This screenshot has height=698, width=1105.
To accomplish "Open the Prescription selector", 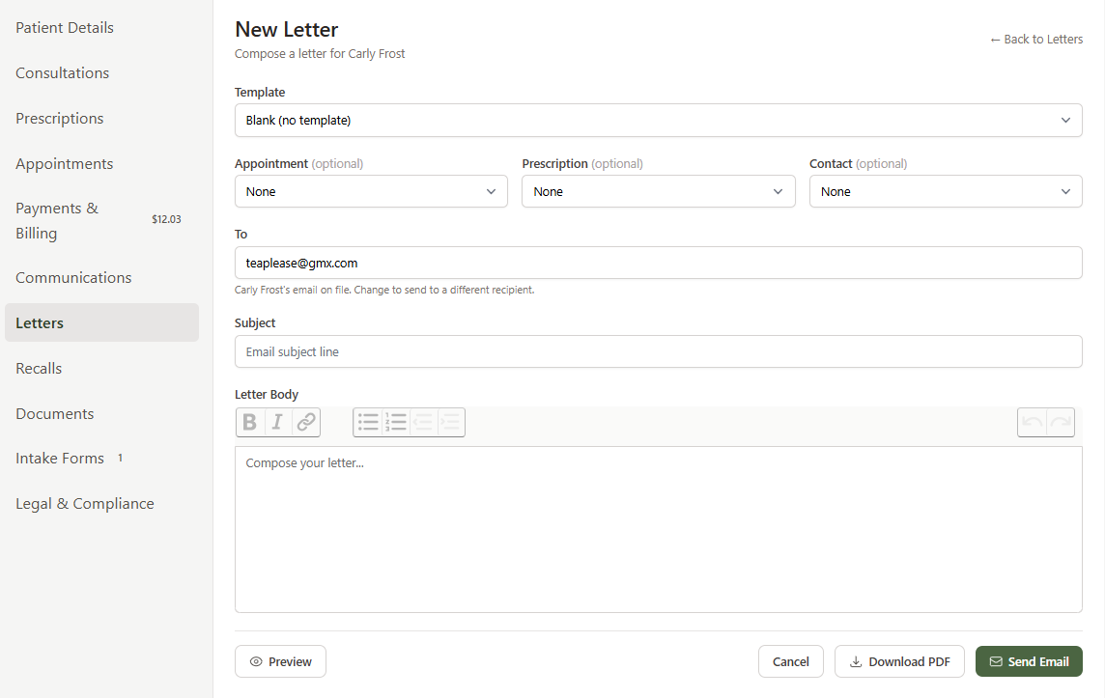I will (x=658, y=191).
